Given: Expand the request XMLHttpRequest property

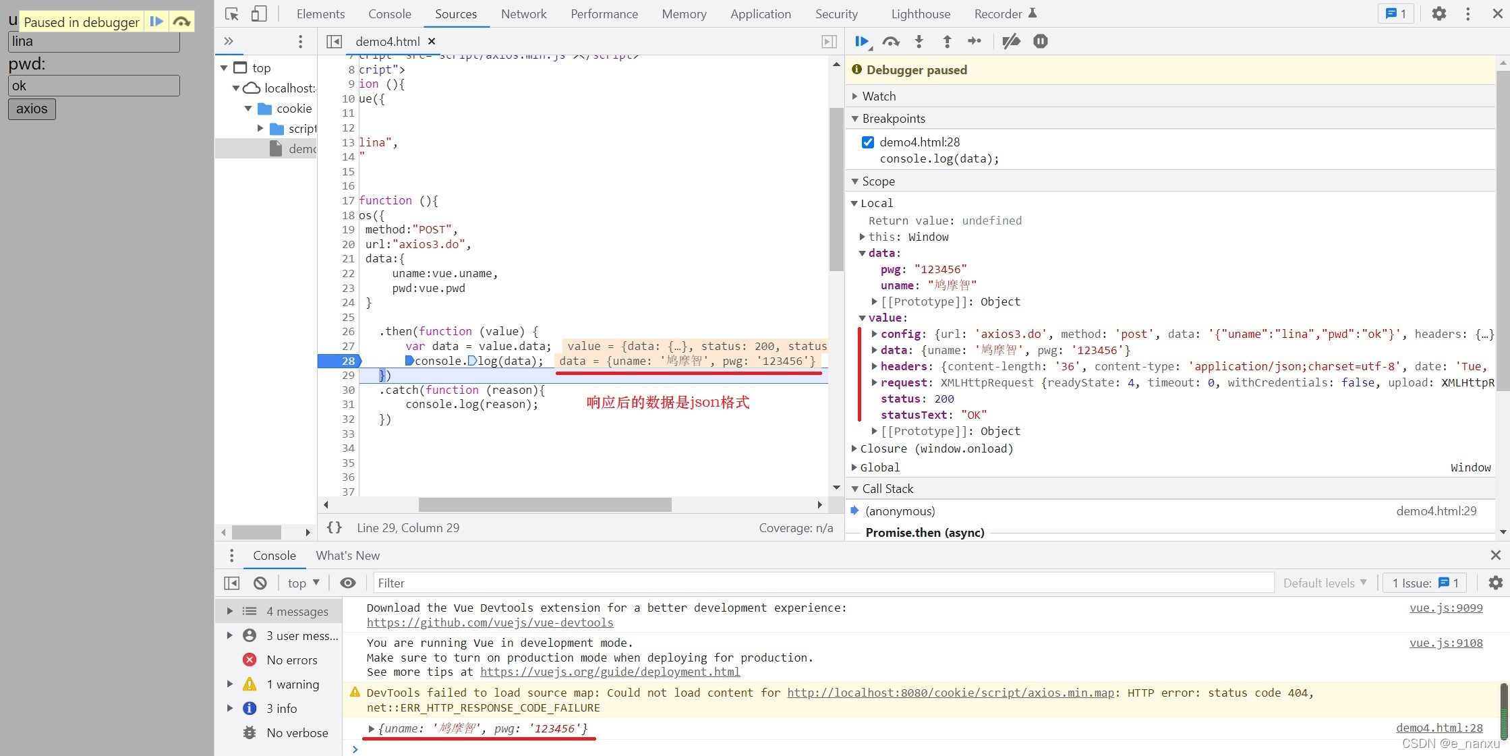Looking at the screenshot, I should click(x=874, y=382).
